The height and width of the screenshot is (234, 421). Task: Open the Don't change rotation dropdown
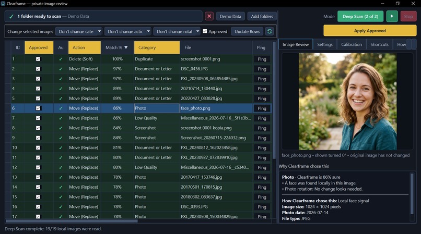(x=177, y=31)
